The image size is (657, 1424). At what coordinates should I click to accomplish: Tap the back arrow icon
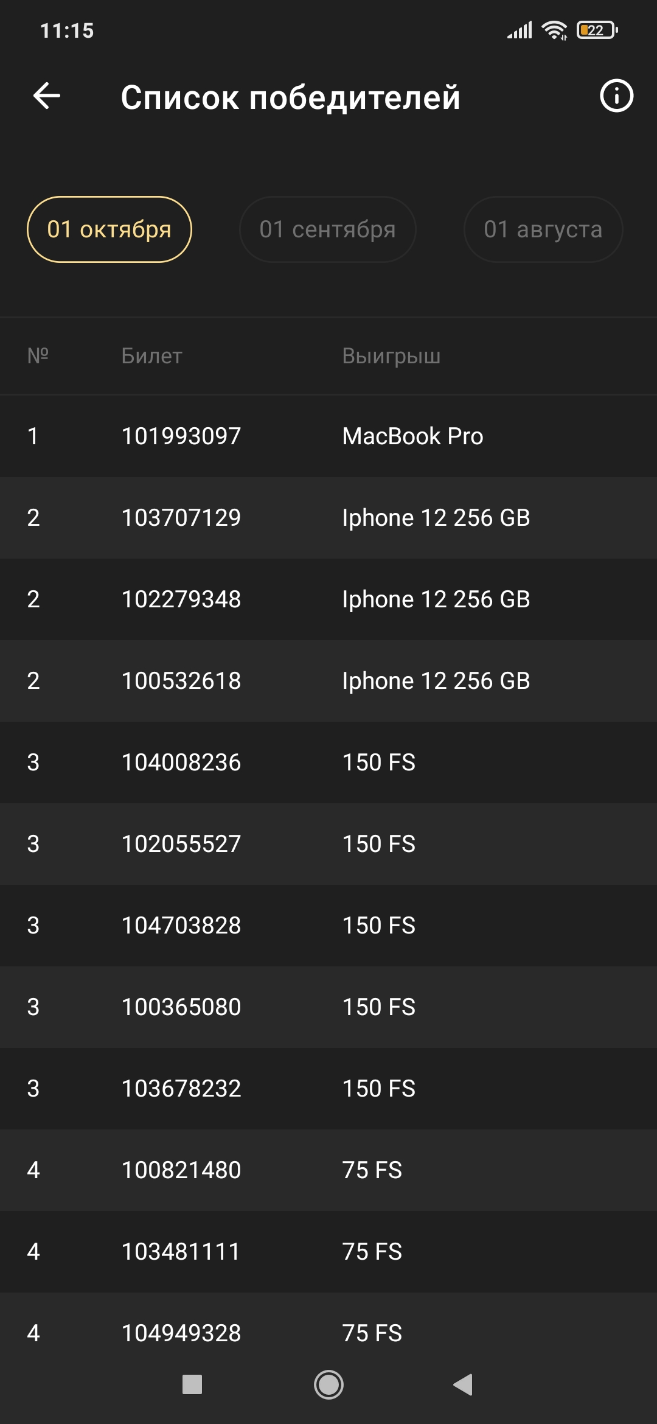47,96
